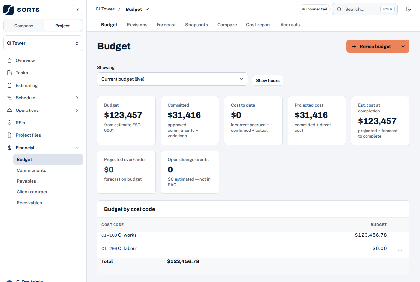Open the Forecast tab
The image size is (420, 282).
coord(166,25)
